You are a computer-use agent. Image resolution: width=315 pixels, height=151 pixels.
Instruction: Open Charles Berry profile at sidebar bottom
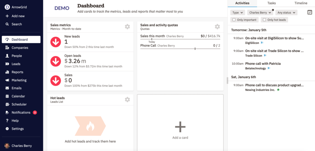pyautogui.click(x=22, y=145)
